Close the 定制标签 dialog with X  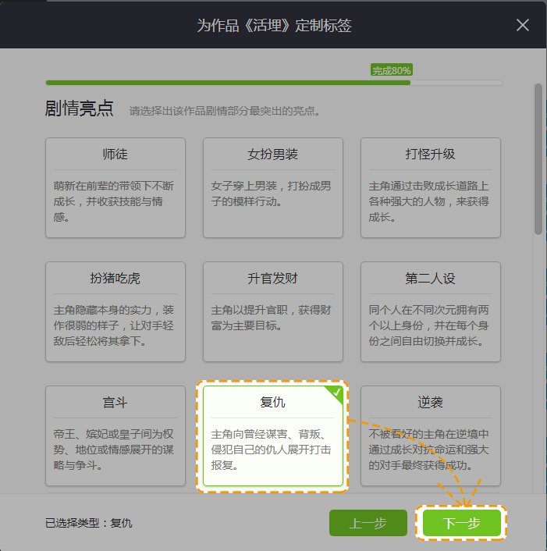click(523, 25)
